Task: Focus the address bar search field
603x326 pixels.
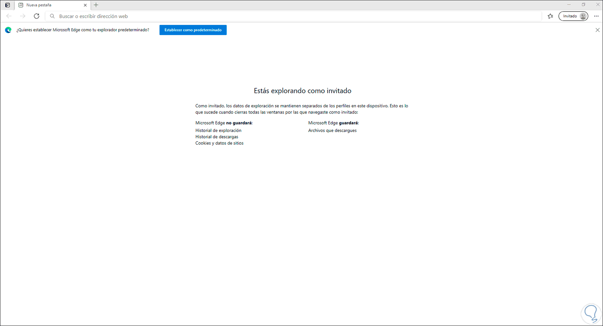Action: pyautogui.click(x=293, y=16)
